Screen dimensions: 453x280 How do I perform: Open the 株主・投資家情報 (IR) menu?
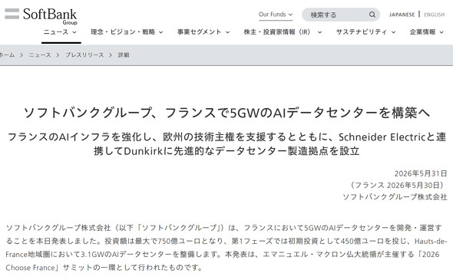[283, 32]
